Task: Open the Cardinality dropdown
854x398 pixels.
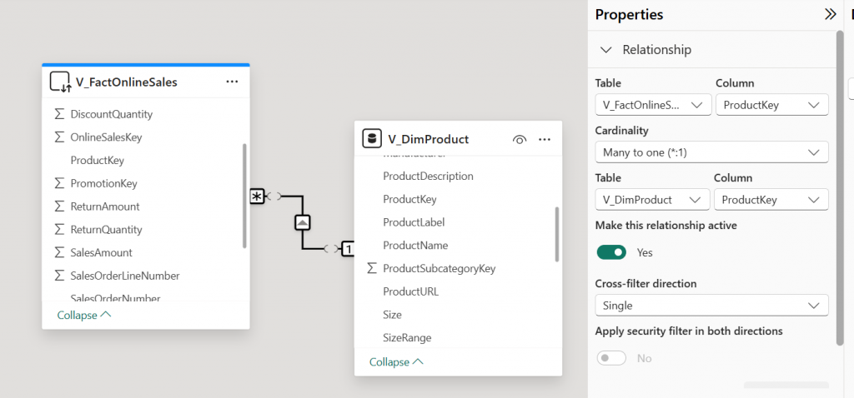Action: tap(711, 152)
